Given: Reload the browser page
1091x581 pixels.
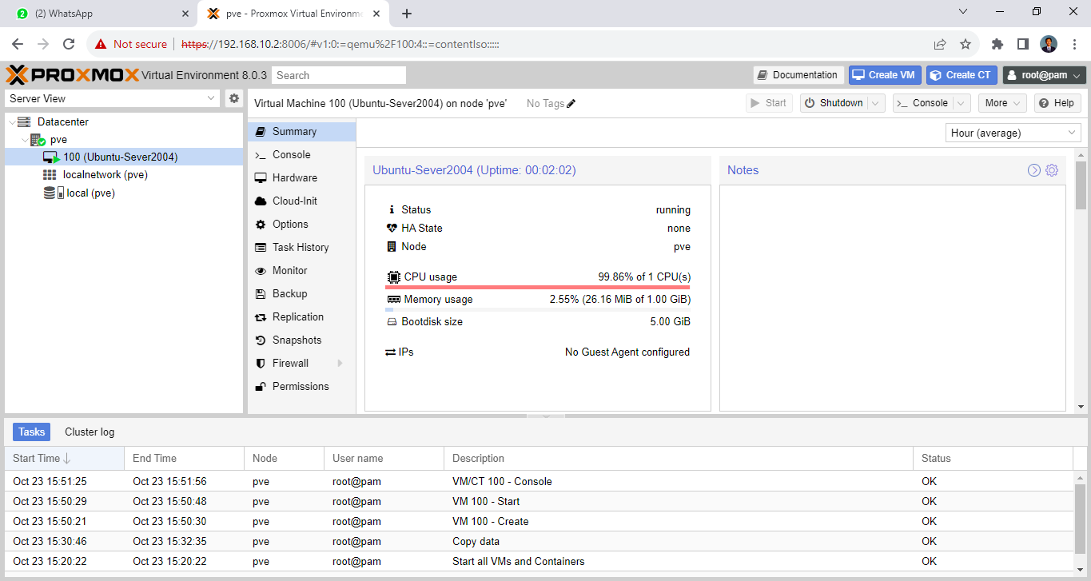Looking at the screenshot, I should point(69,44).
